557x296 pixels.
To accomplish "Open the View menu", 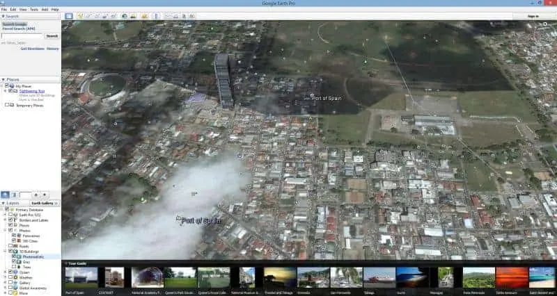I will (23, 10).
